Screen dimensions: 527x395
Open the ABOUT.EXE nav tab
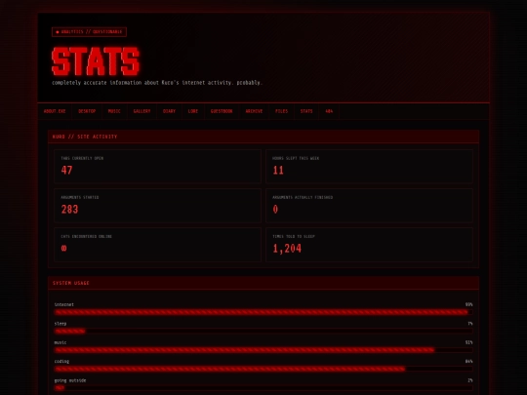click(x=55, y=111)
